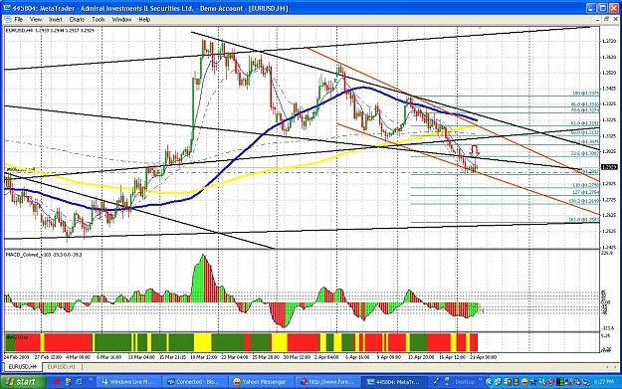Open the View menu
This screenshot has width=622, height=389.
(x=36, y=20)
